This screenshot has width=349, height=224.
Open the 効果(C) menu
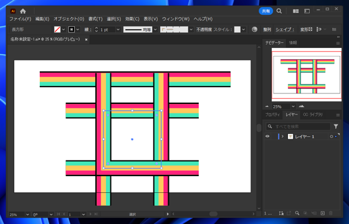click(x=132, y=19)
